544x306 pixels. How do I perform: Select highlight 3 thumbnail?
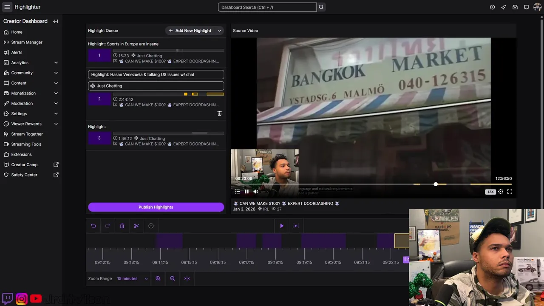pyautogui.click(x=99, y=138)
